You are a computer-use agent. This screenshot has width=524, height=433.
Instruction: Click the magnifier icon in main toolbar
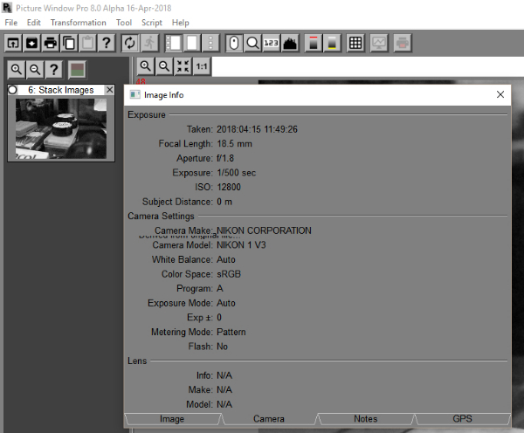(x=252, y=43)
